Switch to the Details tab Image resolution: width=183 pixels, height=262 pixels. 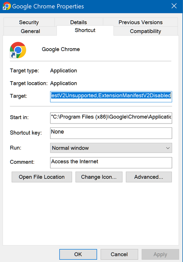click(78, 22)
